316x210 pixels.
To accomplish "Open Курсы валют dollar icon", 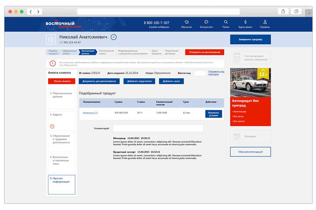I will tap(245, 22).
